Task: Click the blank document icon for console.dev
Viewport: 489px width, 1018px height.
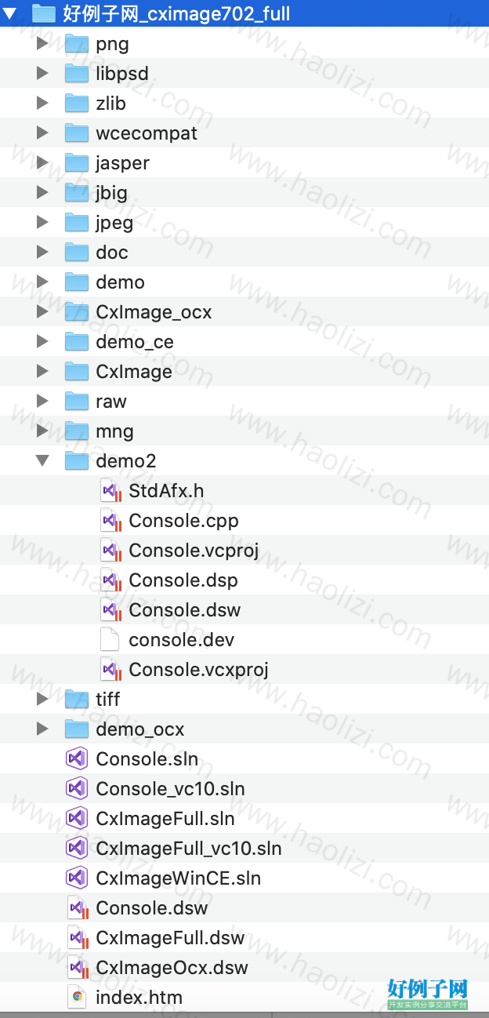Action: [110, 640]
